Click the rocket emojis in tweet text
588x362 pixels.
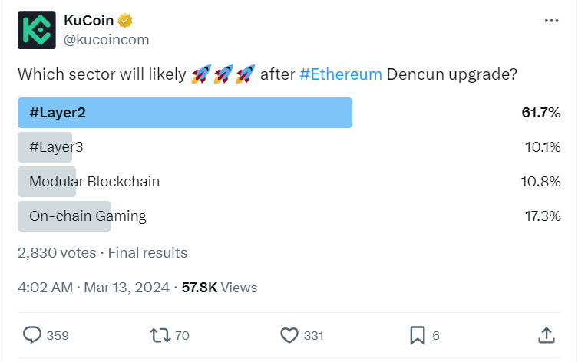pos(223,74)
